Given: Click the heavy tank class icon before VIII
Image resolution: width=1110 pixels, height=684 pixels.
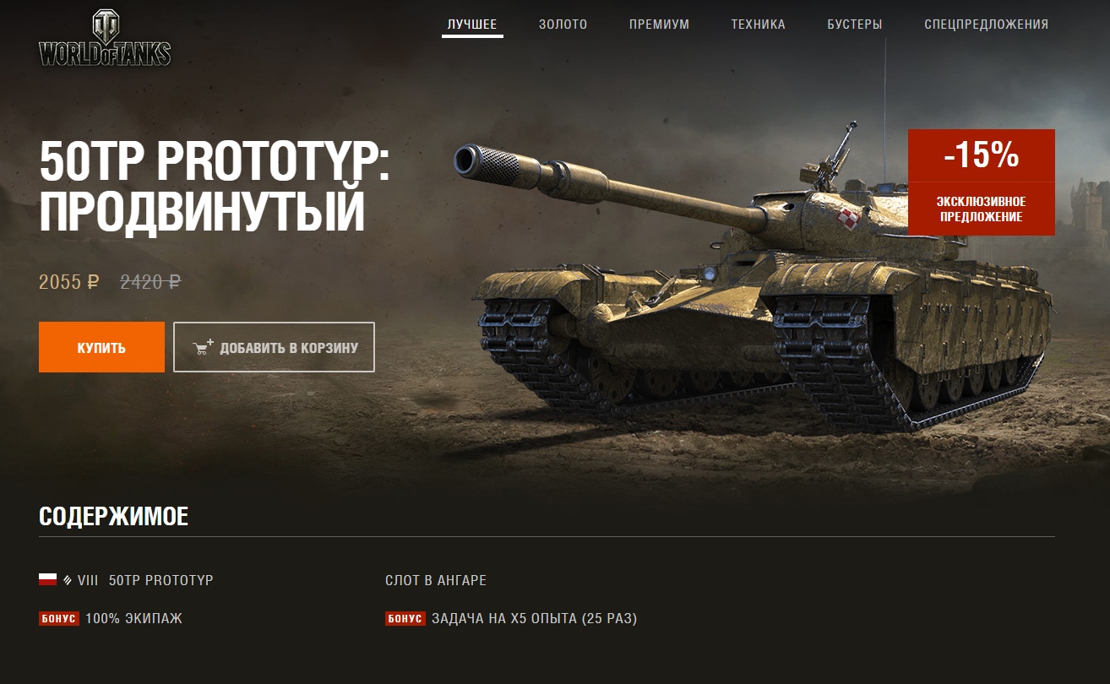Looking at the screenshot, I should coord(68,581).
